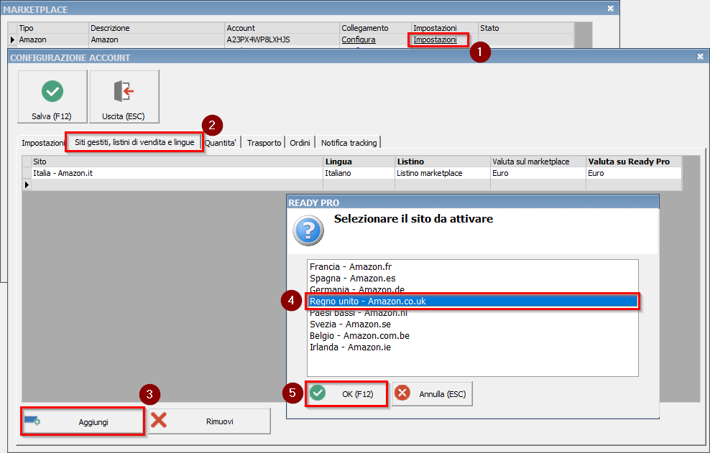Select Francia - Amazon.fr in the list
The image size is (710, 453).
point(473,267)
